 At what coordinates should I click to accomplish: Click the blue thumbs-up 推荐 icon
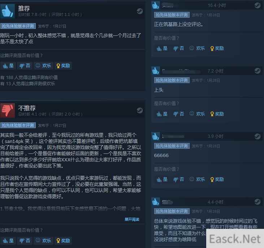point(8,11)
